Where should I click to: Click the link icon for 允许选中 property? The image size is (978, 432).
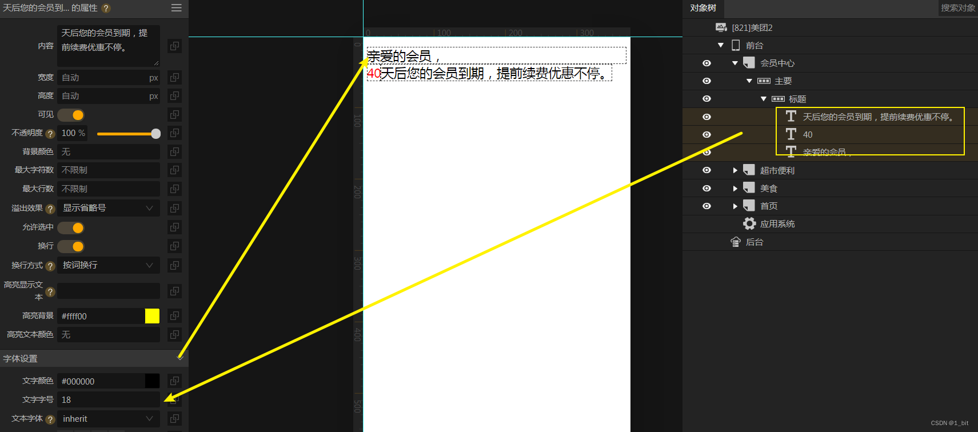click(x=175, y=227)
